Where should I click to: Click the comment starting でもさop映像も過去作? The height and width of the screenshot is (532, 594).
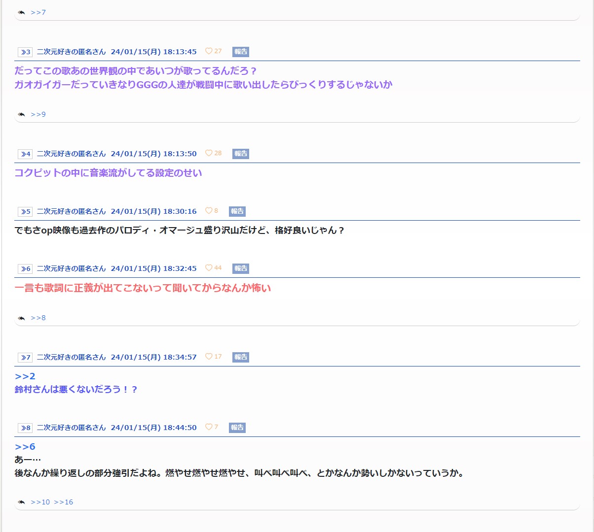(180, 231)
